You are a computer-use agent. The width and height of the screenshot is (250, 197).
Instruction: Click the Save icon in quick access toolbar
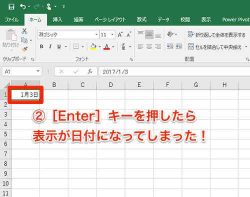coord(11,6)
